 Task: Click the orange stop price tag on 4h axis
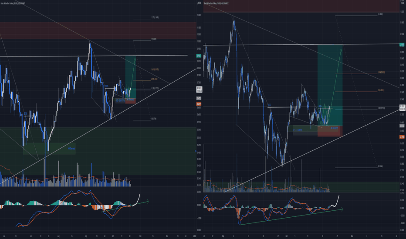pyautogui.click(x=402, y=137)
